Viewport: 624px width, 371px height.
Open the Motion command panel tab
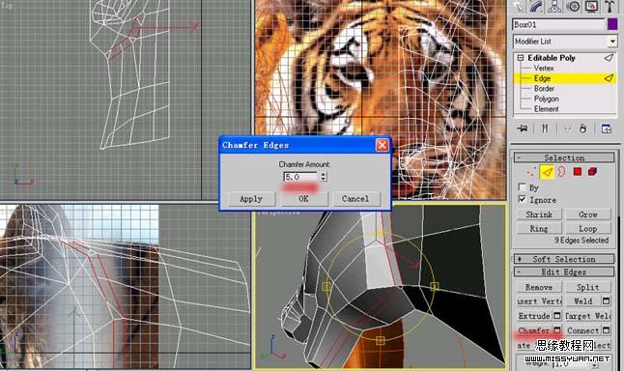(x=573, y=6)
